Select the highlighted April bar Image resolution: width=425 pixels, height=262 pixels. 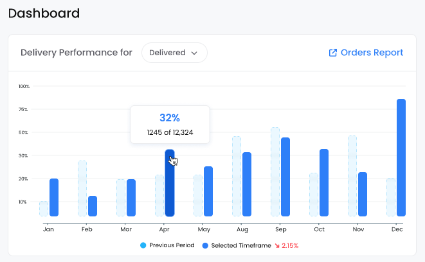[170, 183]
